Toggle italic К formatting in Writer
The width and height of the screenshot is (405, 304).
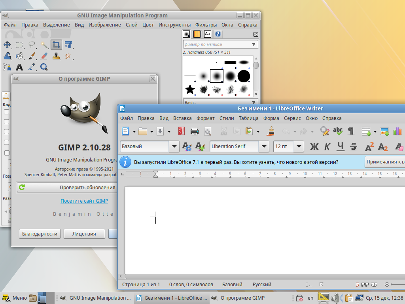[x=327, y=146]
